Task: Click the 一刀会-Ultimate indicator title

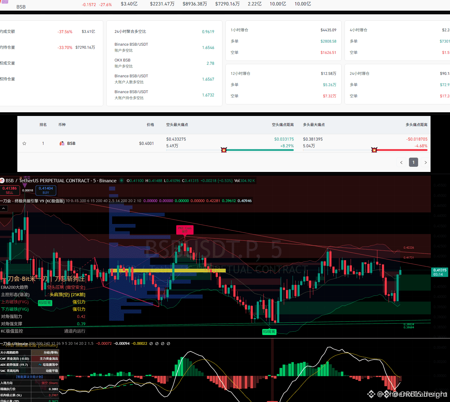Action: tap(14, 344)
